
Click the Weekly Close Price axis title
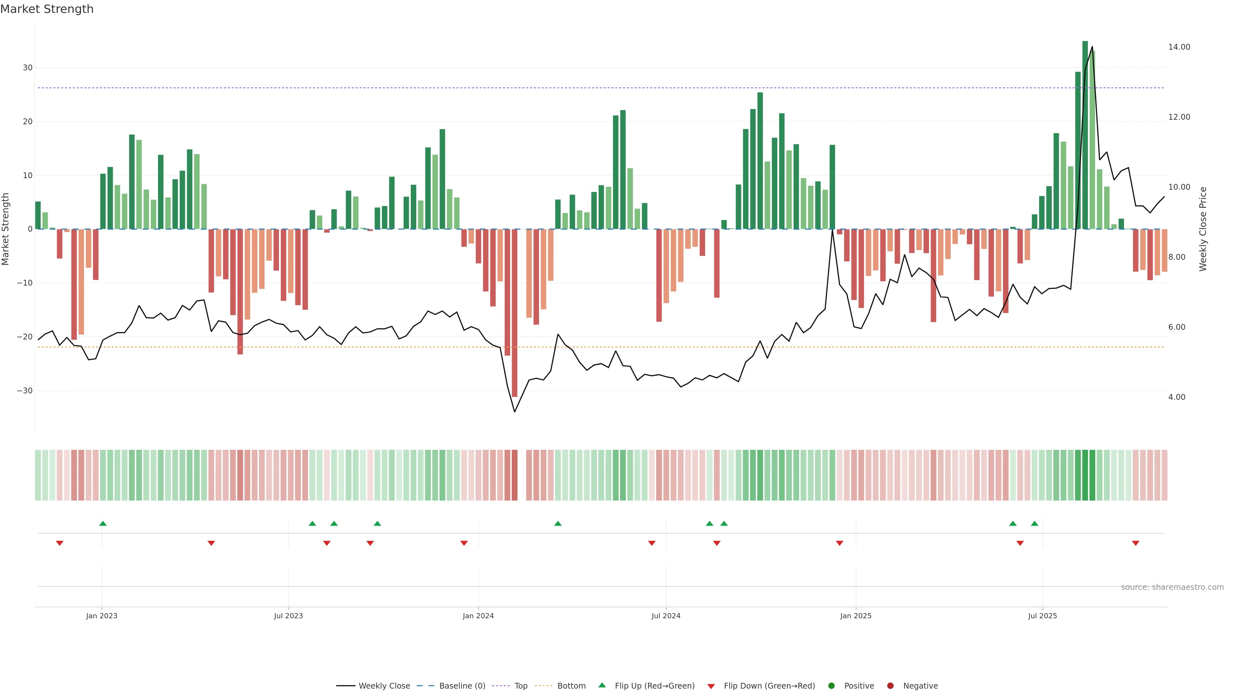(x=1203, y=229)
